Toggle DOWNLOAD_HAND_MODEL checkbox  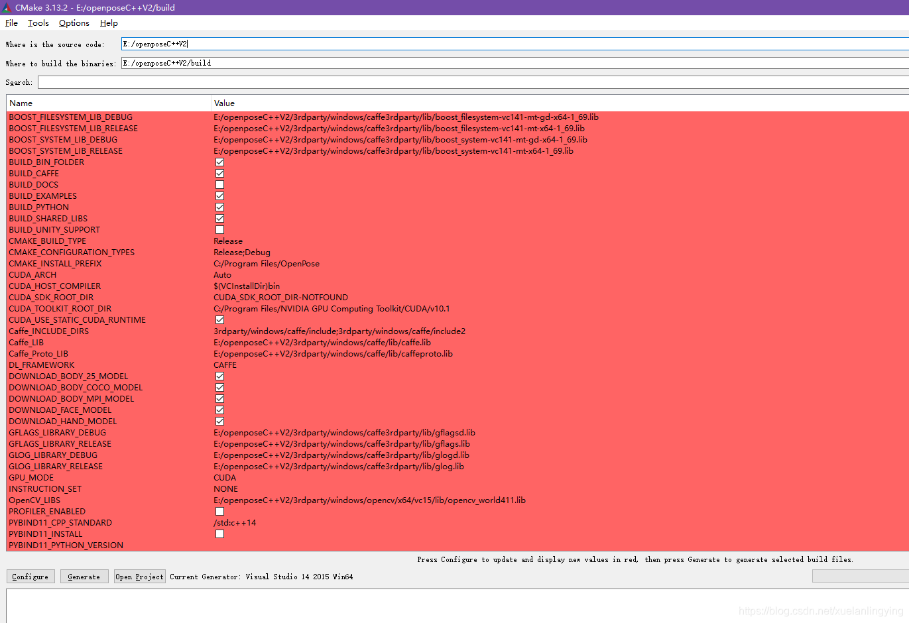click(x=220, y=422)
